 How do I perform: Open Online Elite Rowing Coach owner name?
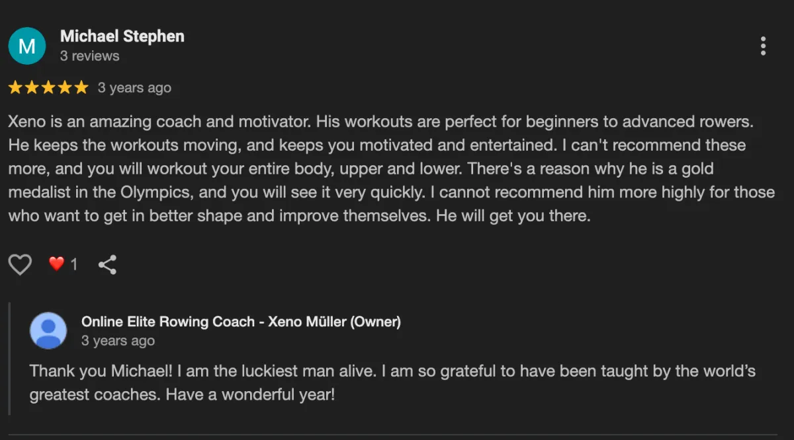241,322
